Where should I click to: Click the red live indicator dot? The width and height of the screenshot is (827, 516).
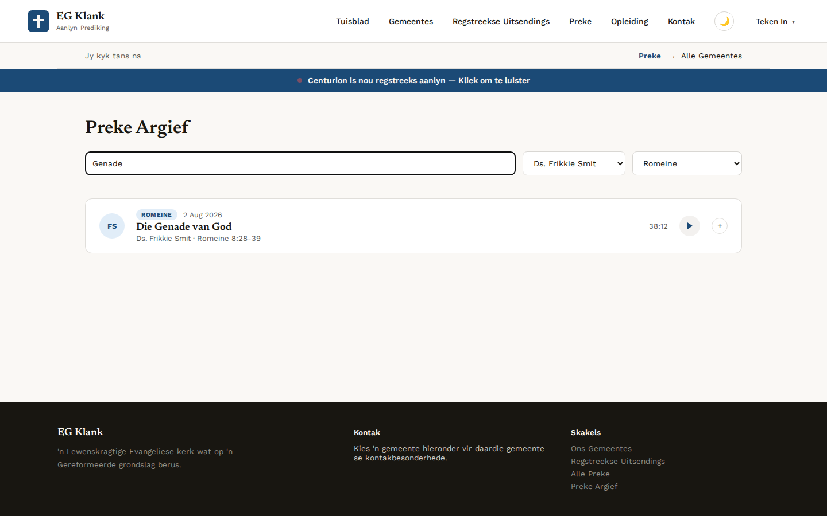pos(300,80)
